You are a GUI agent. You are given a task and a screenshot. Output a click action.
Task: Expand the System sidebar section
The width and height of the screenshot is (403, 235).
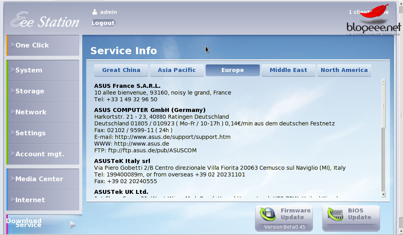pyautogui.click(x=43, y=70)
